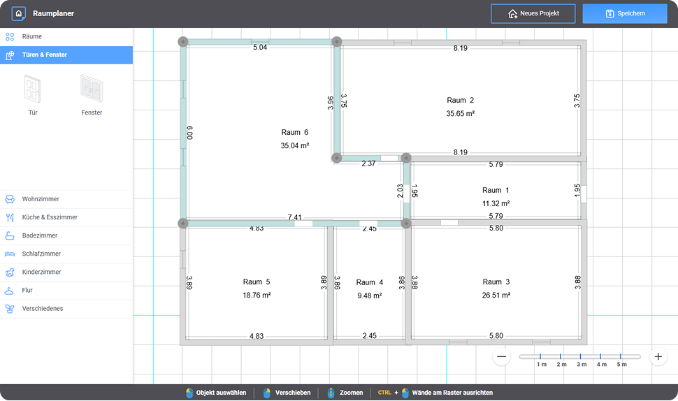The image size is (678, 401).
Task: Expand the Küche & Esszimmer category
Action: (50, 217)
